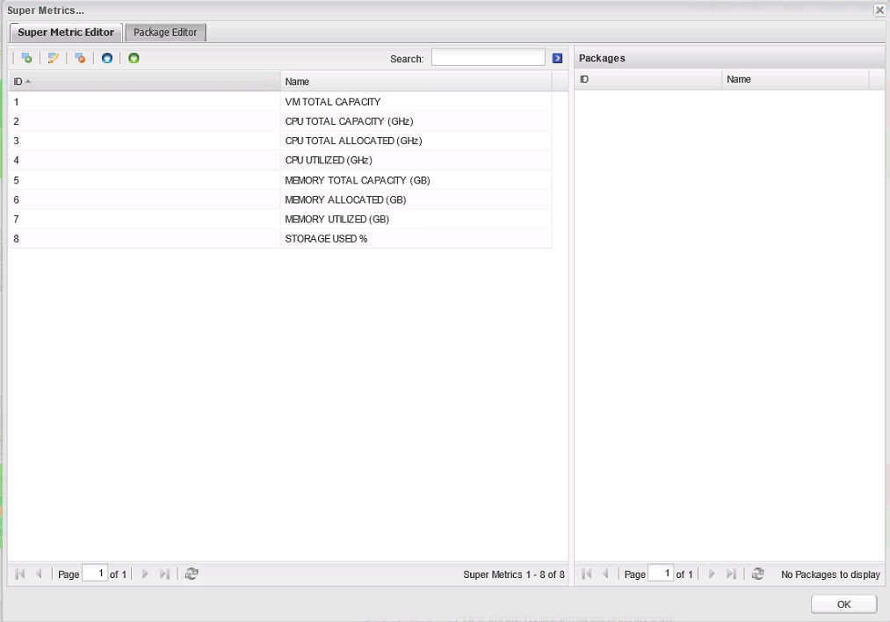Click the blue export toolbar icon
890x622 pixels.
(x=106, y=58)
